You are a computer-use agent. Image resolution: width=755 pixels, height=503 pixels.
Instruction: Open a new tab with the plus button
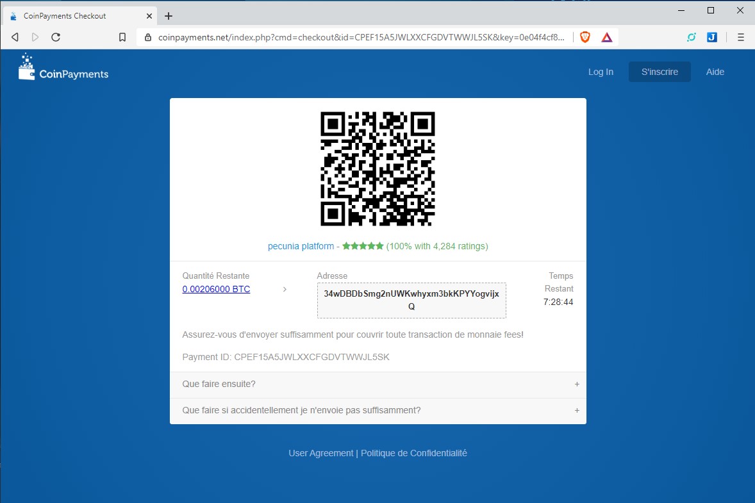point(169,16)
